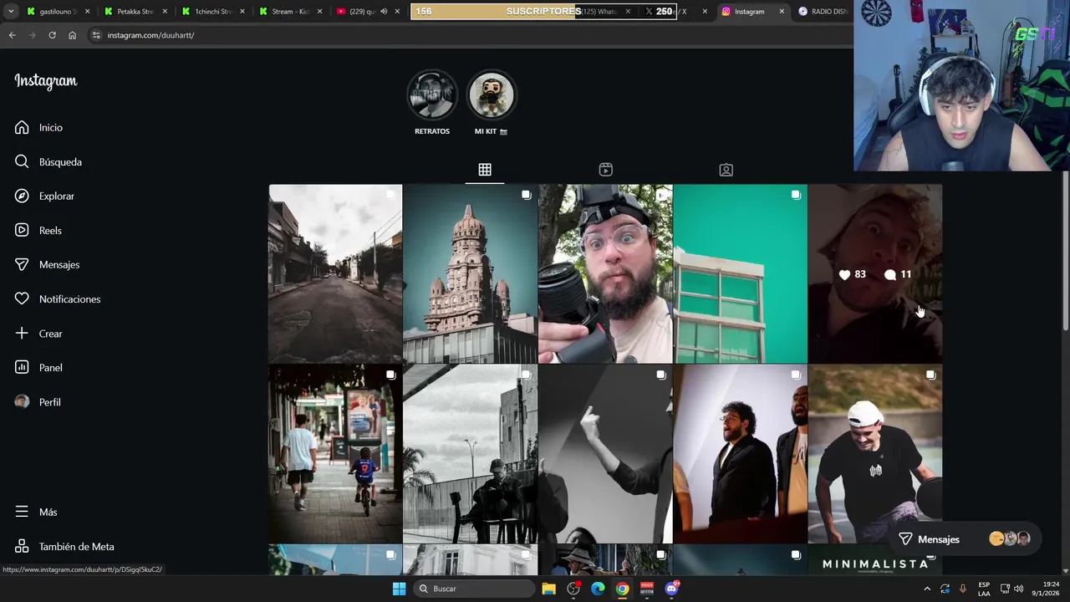
Task: Mute the YouTube tab audio
Action: pos(384,12)
